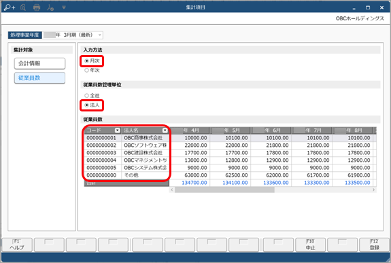
Task: Click OBCシステム name cell
Action: pos(145,168)
